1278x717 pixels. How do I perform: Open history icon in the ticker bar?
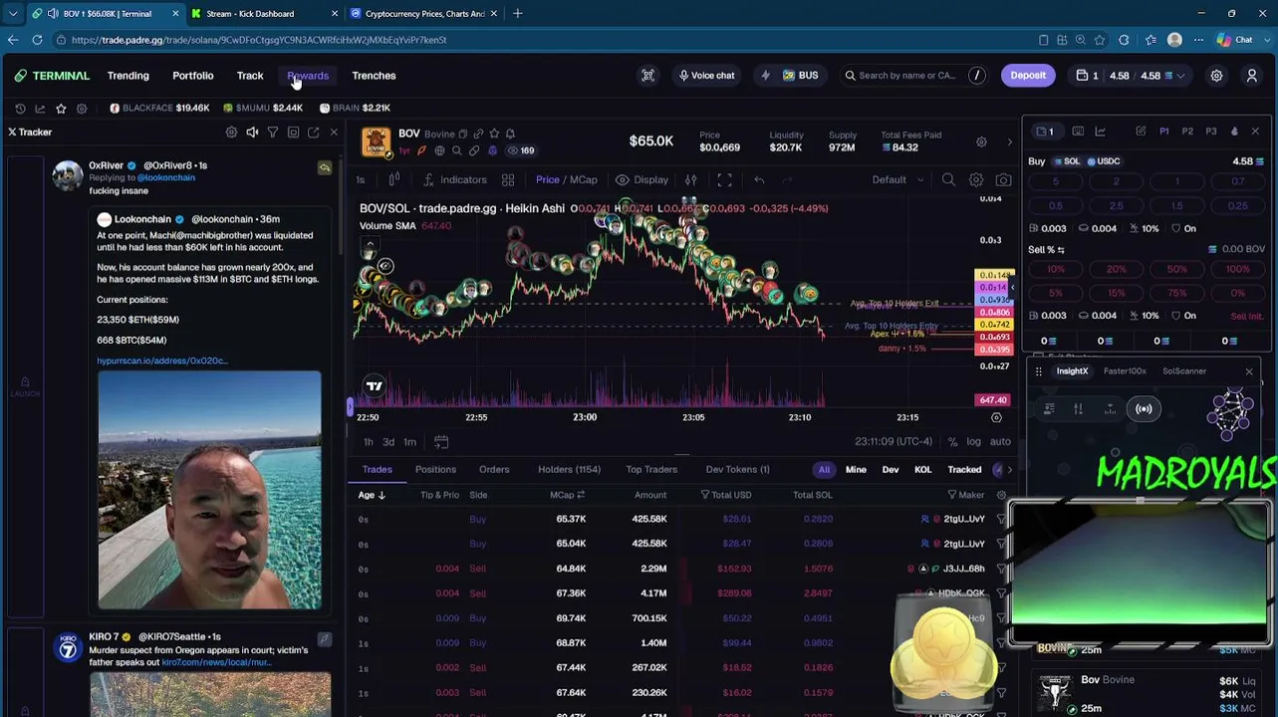(x=20, y=108)
